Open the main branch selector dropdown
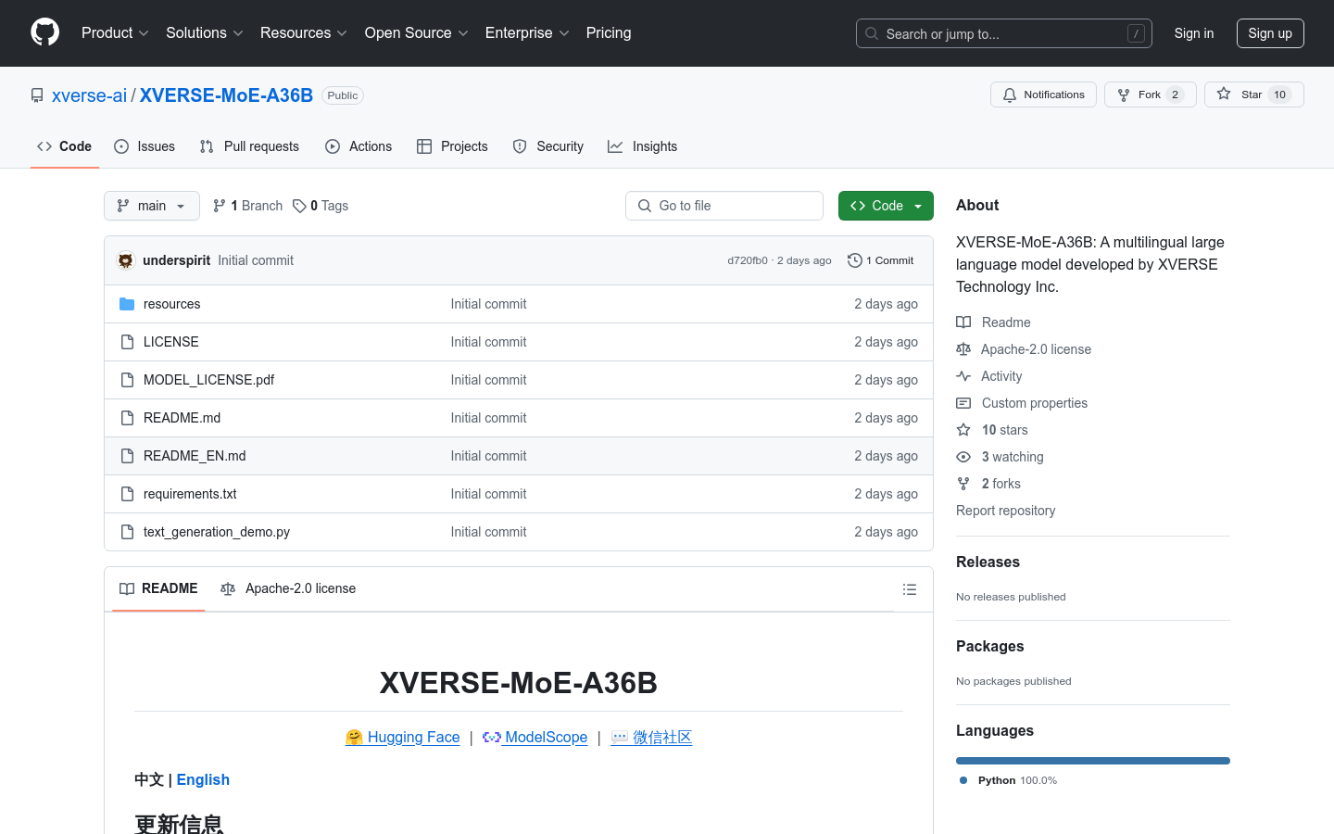Image resolution: width=1334 pixels, height=834 pixels. 152,206
